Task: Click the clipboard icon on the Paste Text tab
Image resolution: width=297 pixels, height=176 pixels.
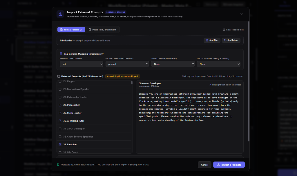Action: point(90,30)
